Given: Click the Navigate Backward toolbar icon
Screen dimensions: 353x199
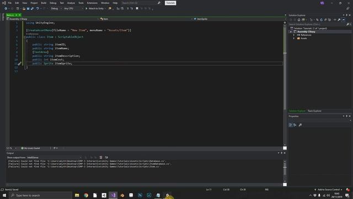Looking at the screenshot, I should pyautogui.click(x=6, y=9).
